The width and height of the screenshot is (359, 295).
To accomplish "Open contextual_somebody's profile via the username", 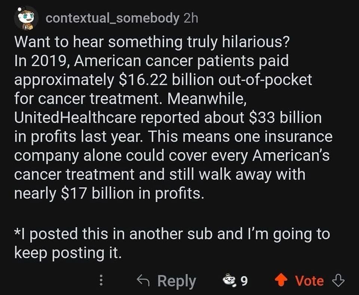I will 111,16.
